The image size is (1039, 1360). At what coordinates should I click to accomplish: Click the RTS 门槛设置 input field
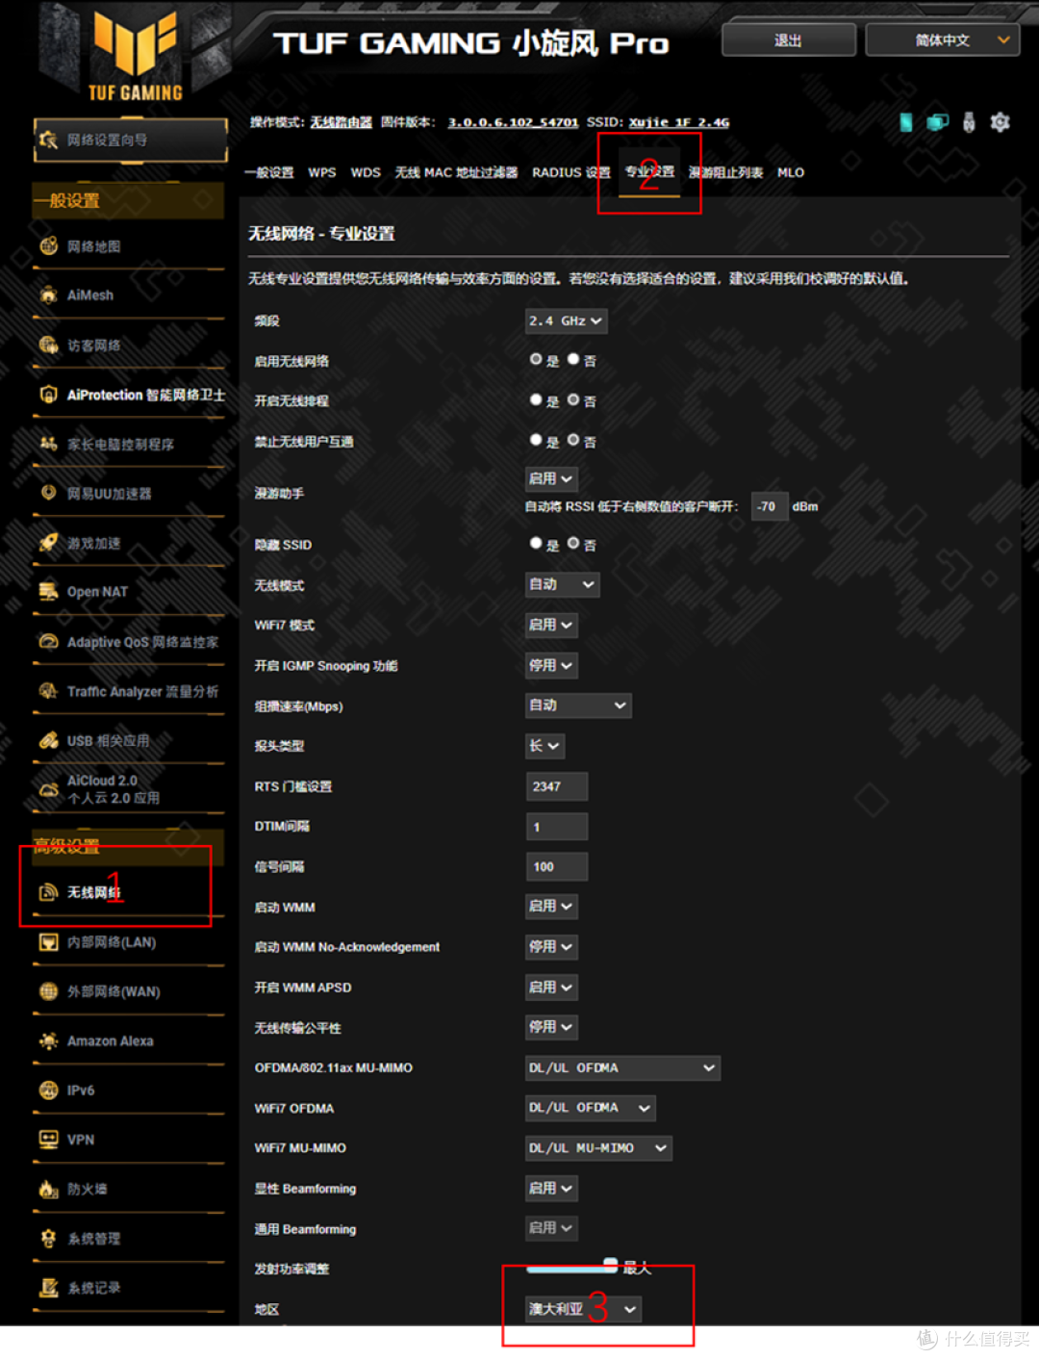pyautogui.click(x=557, y=786)
